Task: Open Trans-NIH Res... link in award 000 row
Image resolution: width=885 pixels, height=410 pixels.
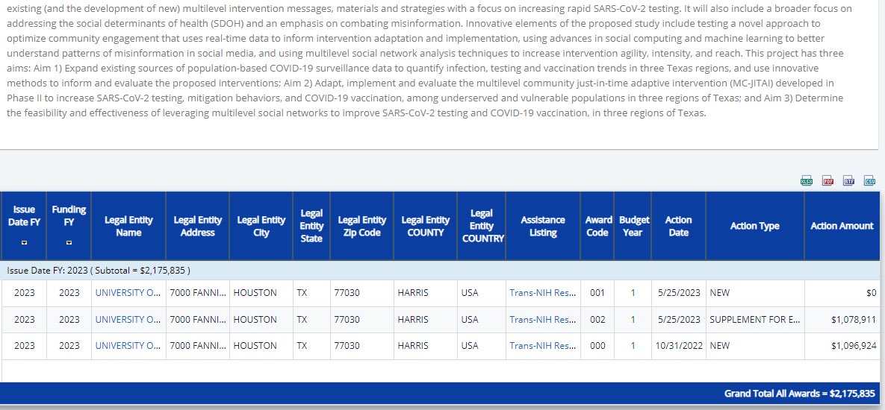Action: tap(542, 346)
